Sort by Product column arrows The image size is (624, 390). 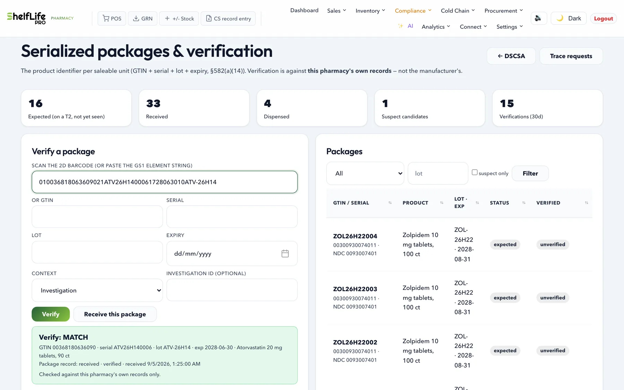442,203
